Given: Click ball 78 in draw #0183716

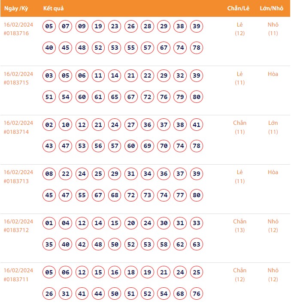Looking at the screenshot, I should [x=197, y=48].
